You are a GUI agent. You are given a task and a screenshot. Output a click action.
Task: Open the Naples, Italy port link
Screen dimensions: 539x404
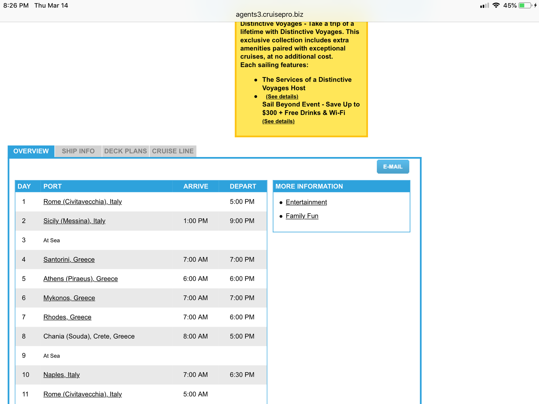tap(61, 375)
